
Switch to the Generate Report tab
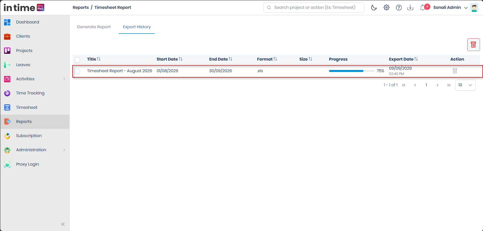click(x=94, y=27)
